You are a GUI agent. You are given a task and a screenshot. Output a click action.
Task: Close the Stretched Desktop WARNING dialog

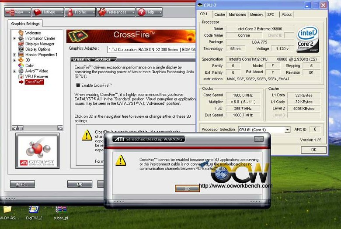tap(258, 139)
